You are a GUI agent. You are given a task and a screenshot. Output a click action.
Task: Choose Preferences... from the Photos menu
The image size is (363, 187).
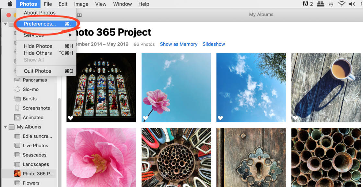pos(46,24)
